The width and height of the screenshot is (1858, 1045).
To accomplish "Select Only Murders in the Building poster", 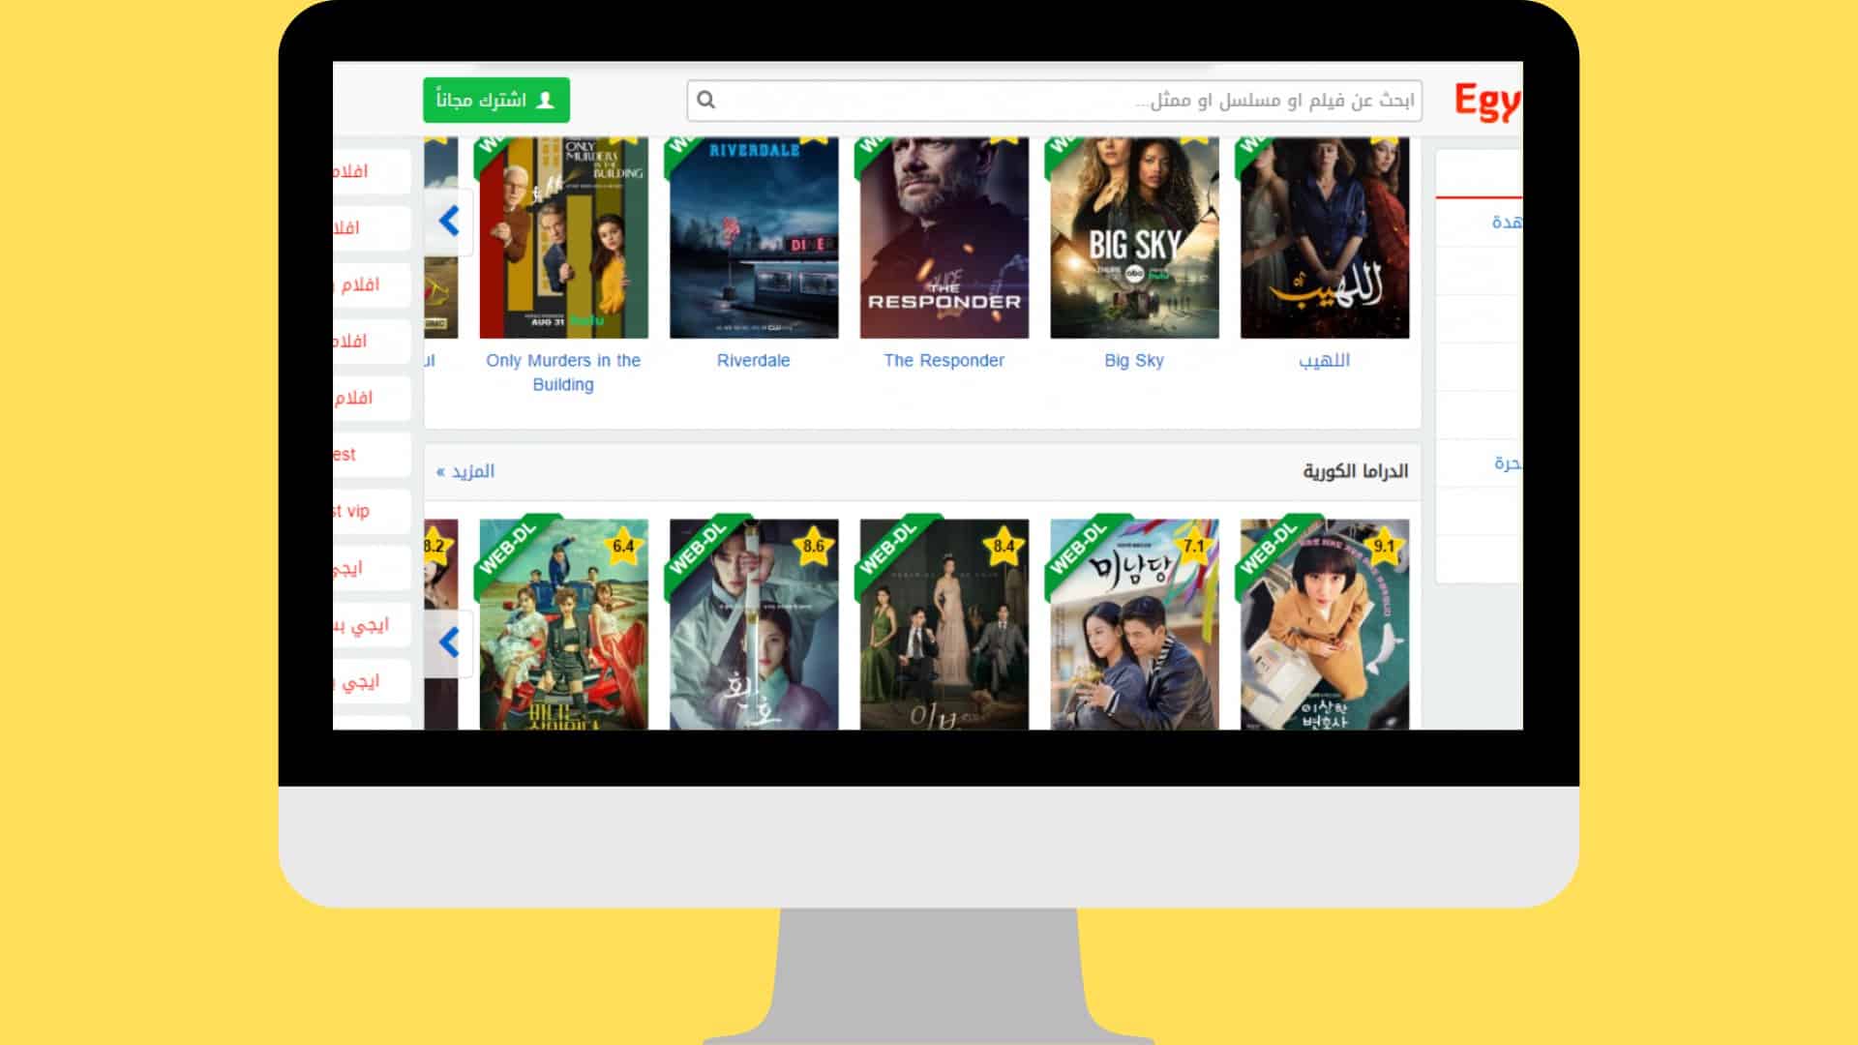I will [564, 238].
